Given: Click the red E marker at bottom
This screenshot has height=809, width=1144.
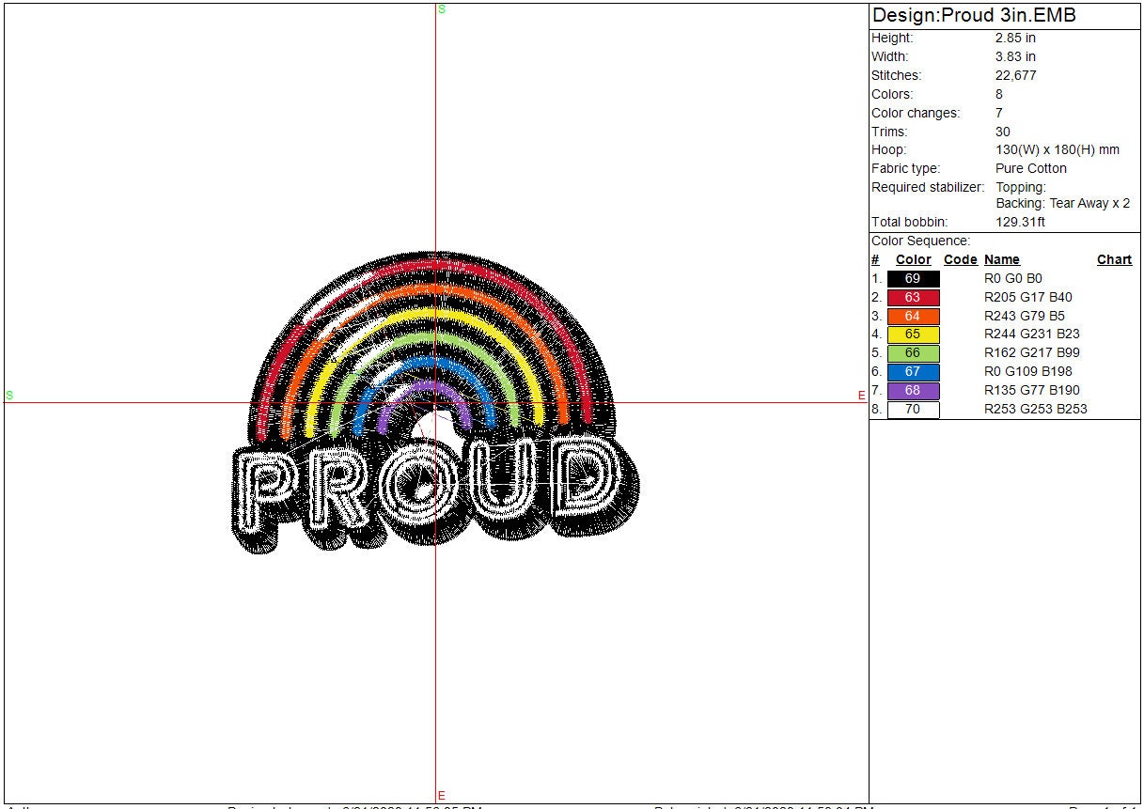Looking at the screenshot, I should (441, 796).
